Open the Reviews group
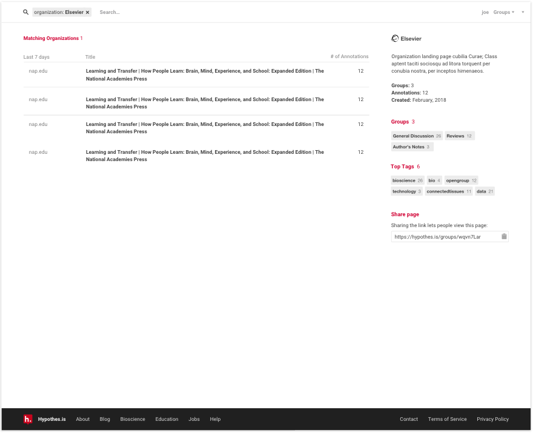The height and width of the screenshot is (433, 533). coord(459,136)
